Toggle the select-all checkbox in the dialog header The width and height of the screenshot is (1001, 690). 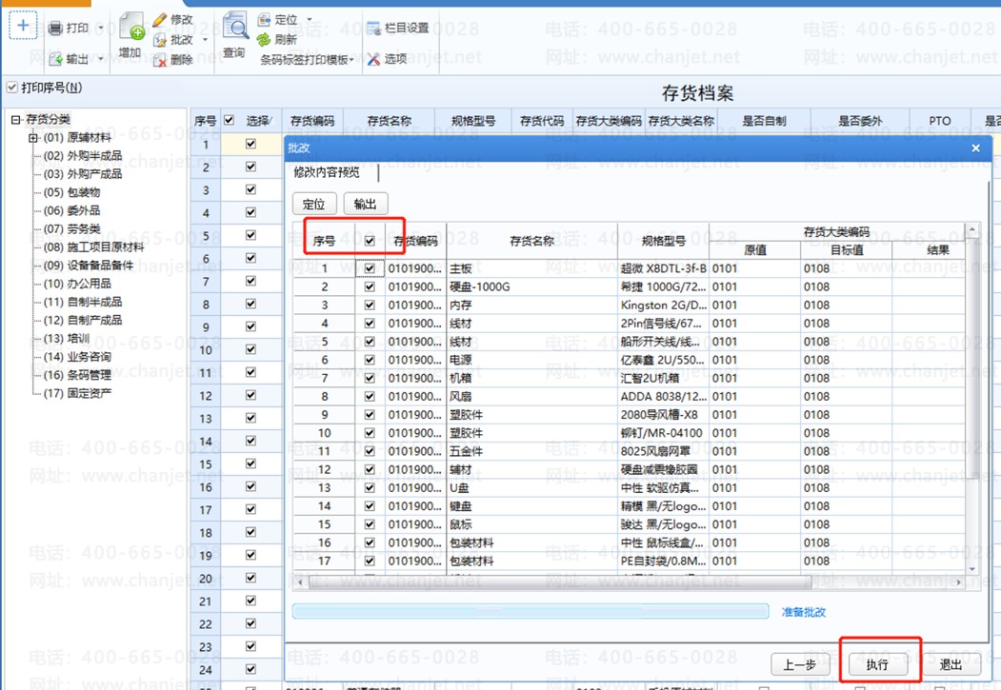tap(370, 241)
